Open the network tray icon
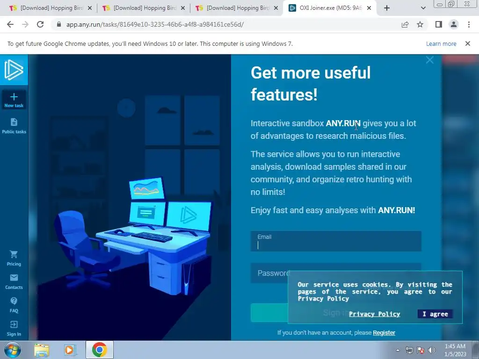This screenshot has width=479, height=359. point(409,350)
